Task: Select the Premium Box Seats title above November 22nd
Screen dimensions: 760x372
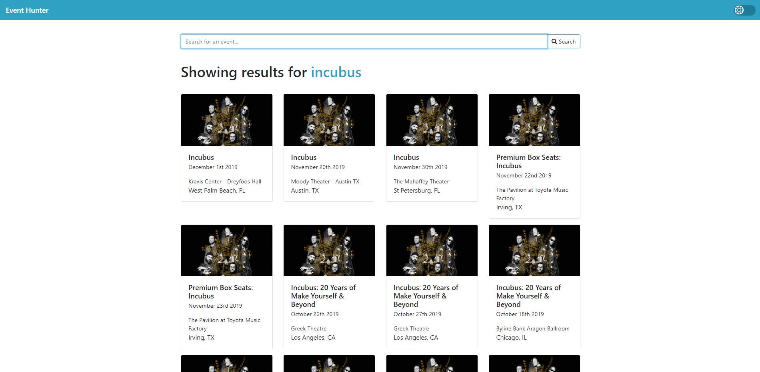Action: [528, 161]
